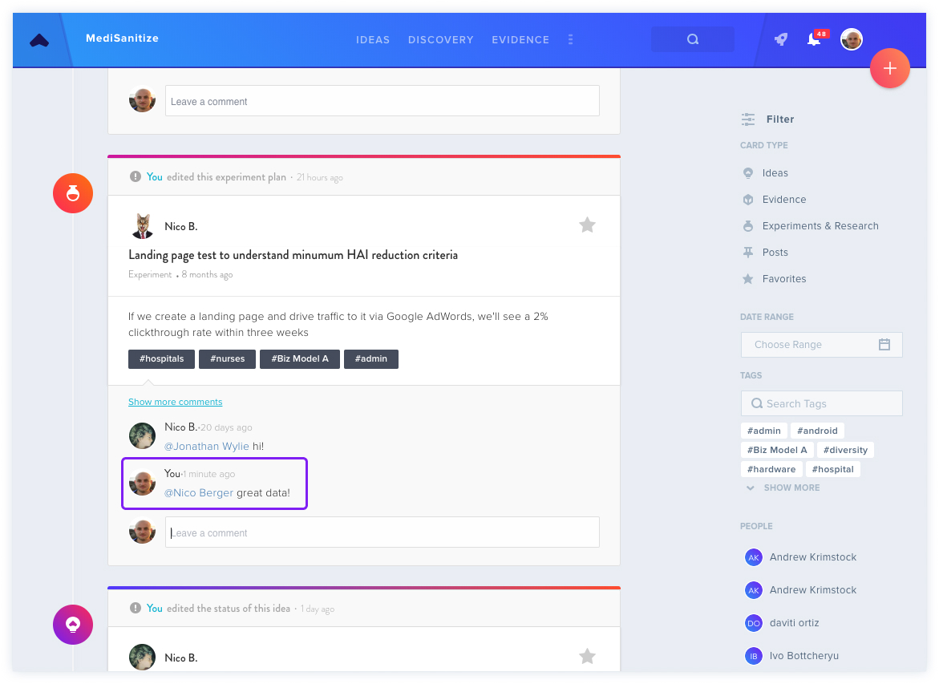Open notifications bell with 48 badge
This screenshot has width=939, height=684.
pos(814,39)
